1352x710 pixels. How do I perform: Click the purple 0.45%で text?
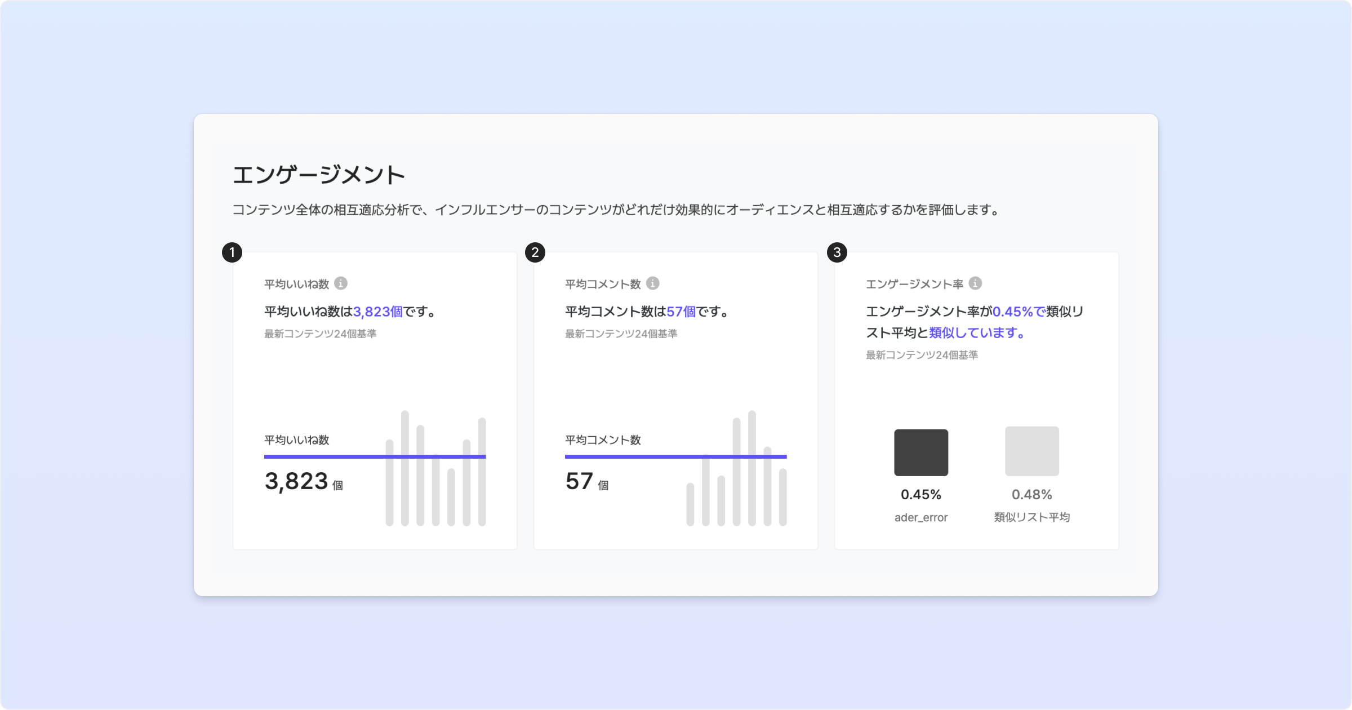(1019, 312)
